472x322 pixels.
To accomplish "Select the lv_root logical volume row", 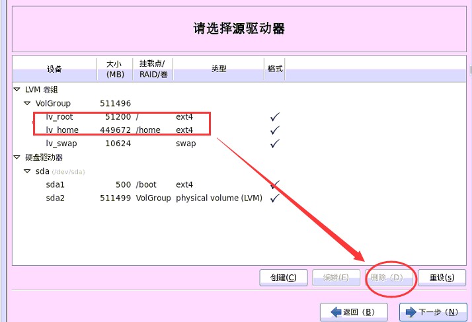I will point(59,117).
